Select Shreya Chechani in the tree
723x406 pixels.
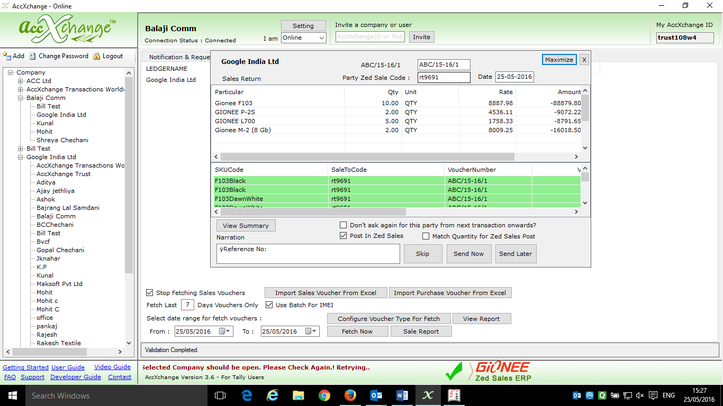coord(62,140)
